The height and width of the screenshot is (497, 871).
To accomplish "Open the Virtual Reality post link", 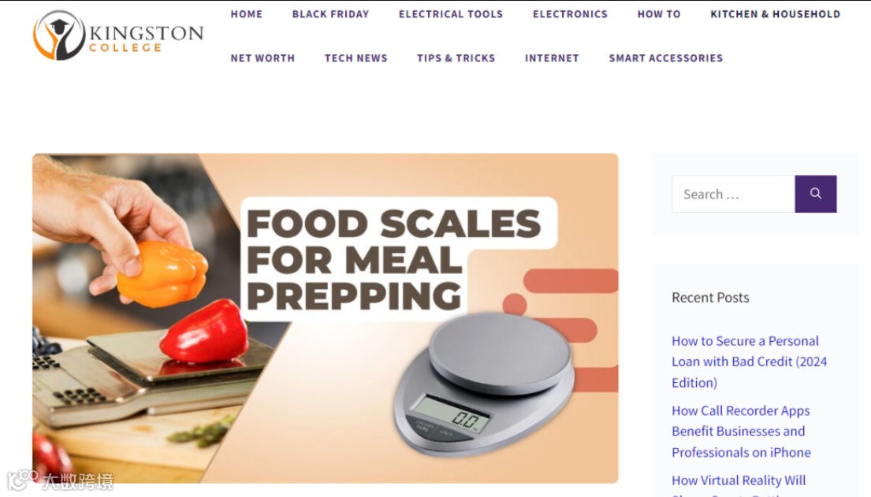I will pos(739,480).
